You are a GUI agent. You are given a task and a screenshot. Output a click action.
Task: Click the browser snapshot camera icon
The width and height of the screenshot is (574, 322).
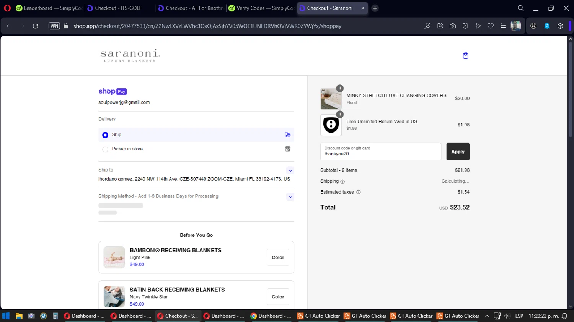(453, 26)
